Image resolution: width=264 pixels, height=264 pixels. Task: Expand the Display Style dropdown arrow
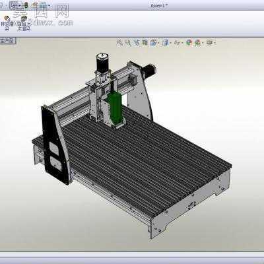pyautogui.click(x=170, y=43)
